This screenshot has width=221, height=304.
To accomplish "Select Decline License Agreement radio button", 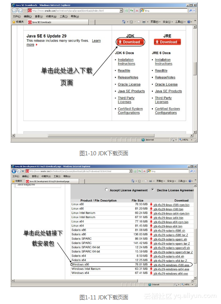I will click(153, 189).
